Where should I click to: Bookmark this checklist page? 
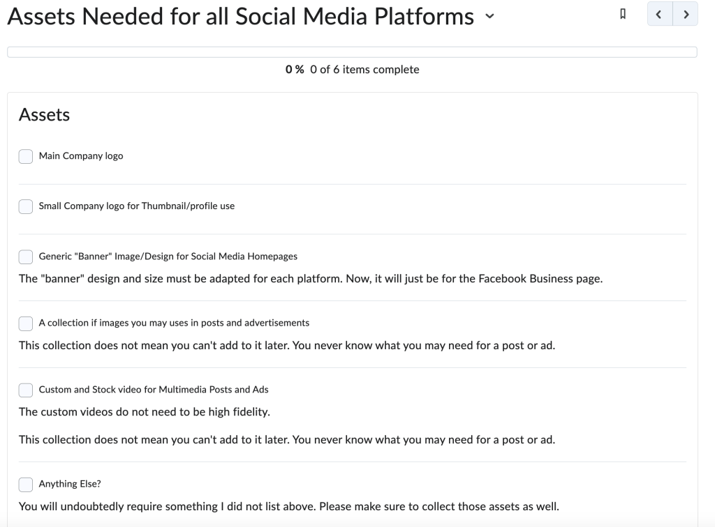tap(621, 14)
